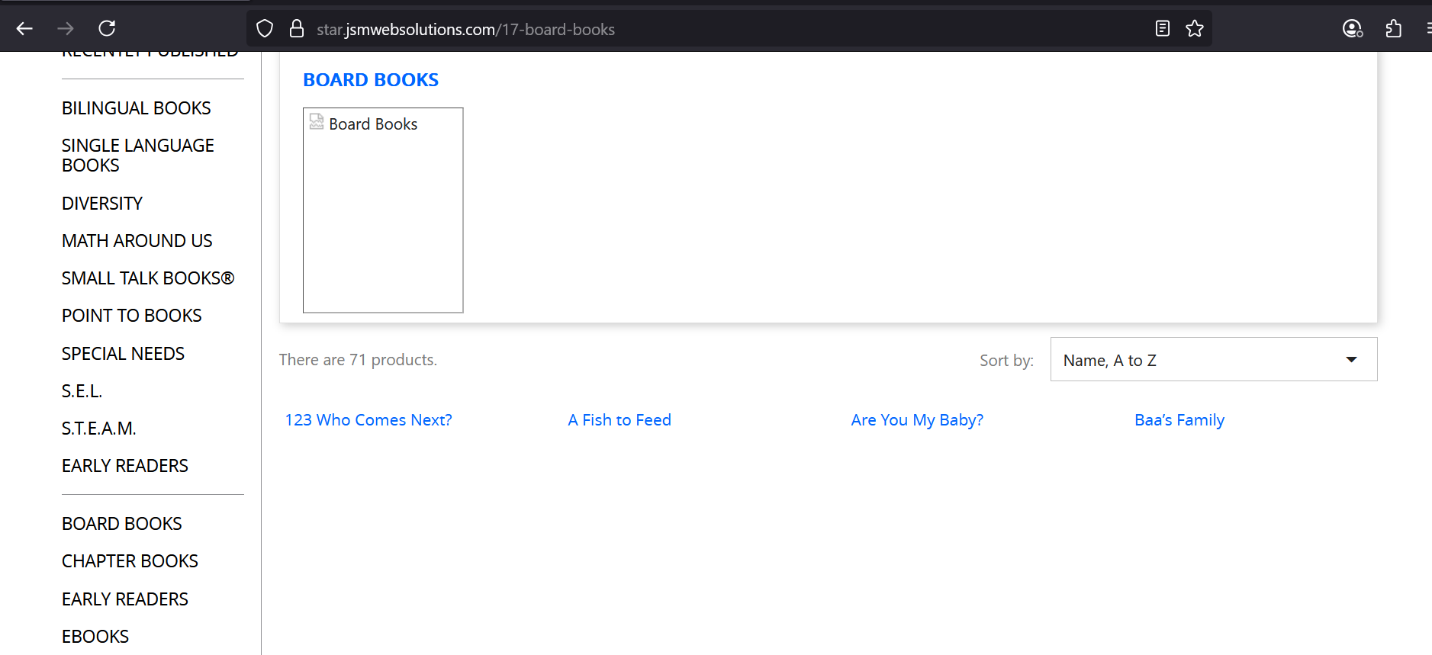The height and width of the screenshot is (655, 1432).
Task: Reload the current page
Action: (x=107, y=29)
